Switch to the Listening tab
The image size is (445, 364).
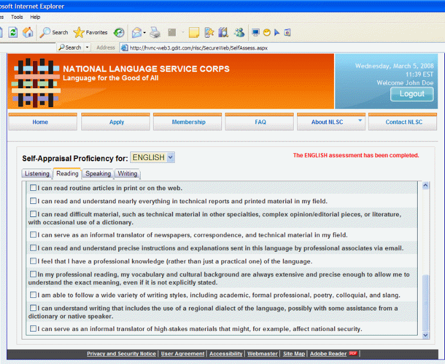[37, 174]
